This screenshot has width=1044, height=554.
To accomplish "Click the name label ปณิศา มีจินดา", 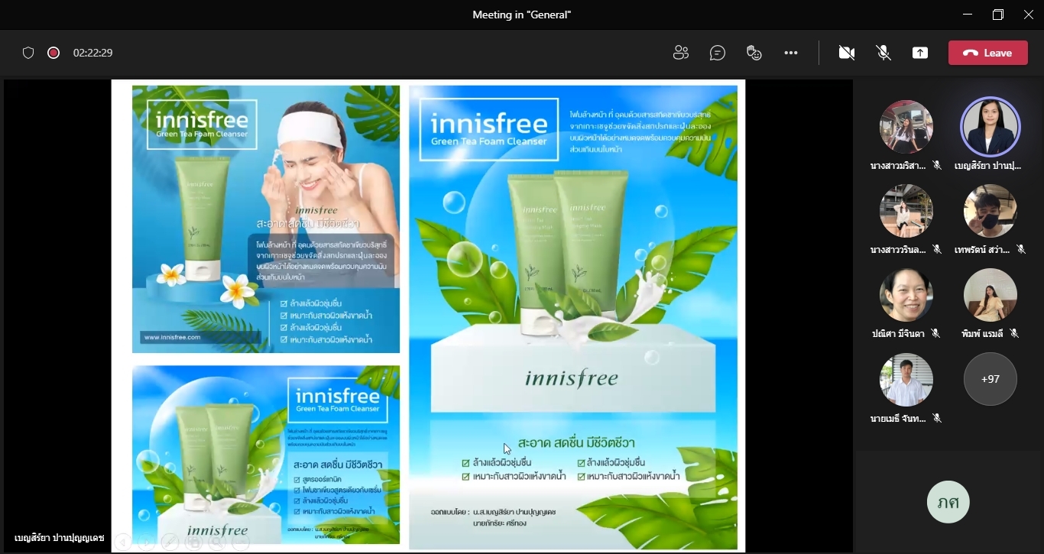I will point(898,334).
